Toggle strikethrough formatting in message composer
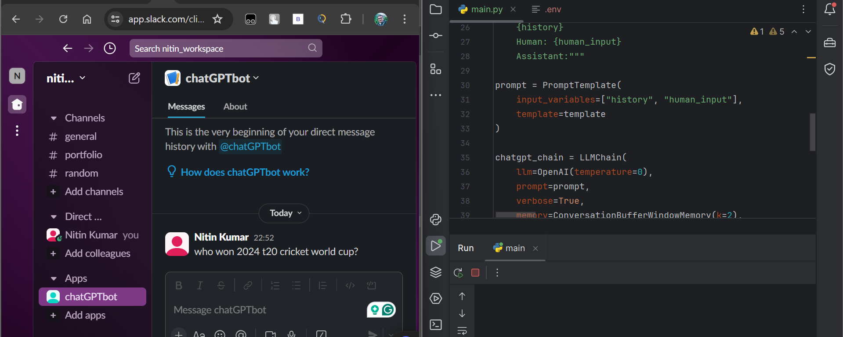This screenshot has height=337, width=843. 221,286
